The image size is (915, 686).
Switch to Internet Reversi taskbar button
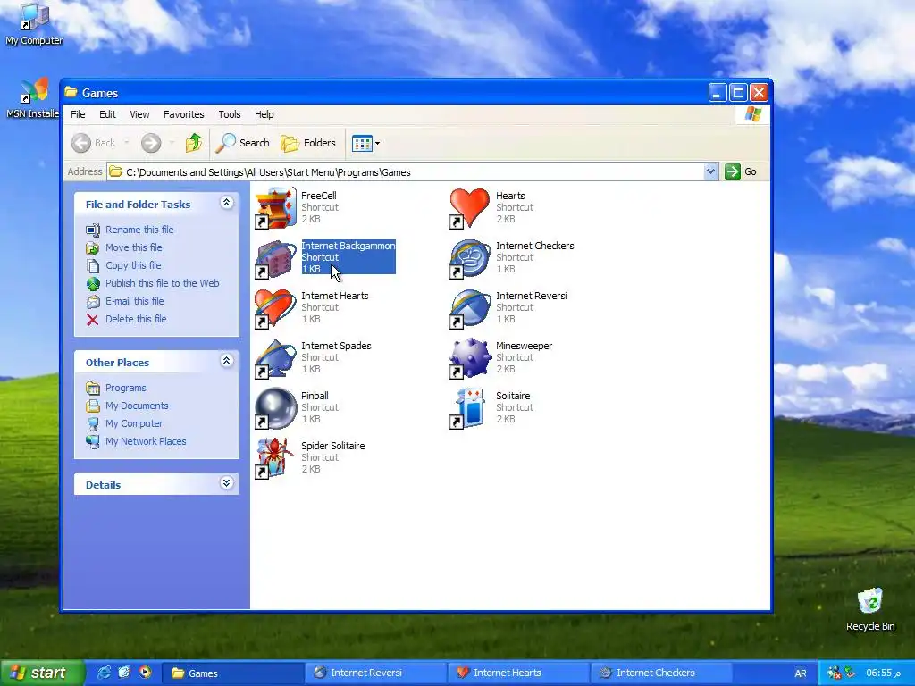375,673
